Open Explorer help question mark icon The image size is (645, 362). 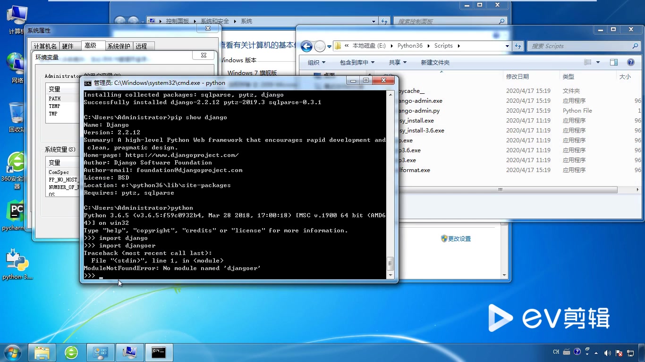coord(630,62)
